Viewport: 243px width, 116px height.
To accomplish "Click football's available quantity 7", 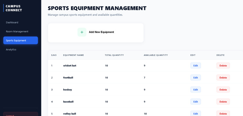I will pos(144,78).
